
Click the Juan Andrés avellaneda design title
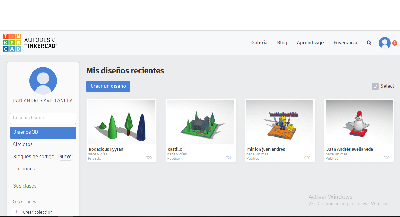350,149
